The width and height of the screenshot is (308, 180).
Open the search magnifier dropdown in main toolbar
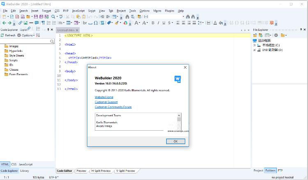(x=57, y=17)
